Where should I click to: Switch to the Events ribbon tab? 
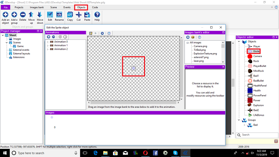pos(67,7)
